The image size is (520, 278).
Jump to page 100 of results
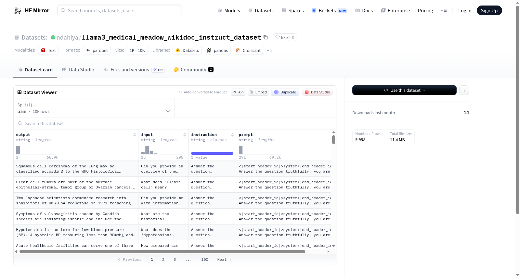[205, 260]
